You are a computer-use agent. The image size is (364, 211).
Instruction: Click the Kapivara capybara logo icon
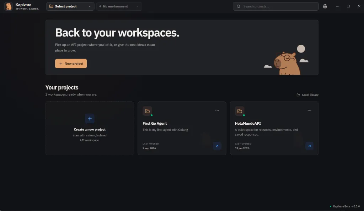(x=9, y=6)
